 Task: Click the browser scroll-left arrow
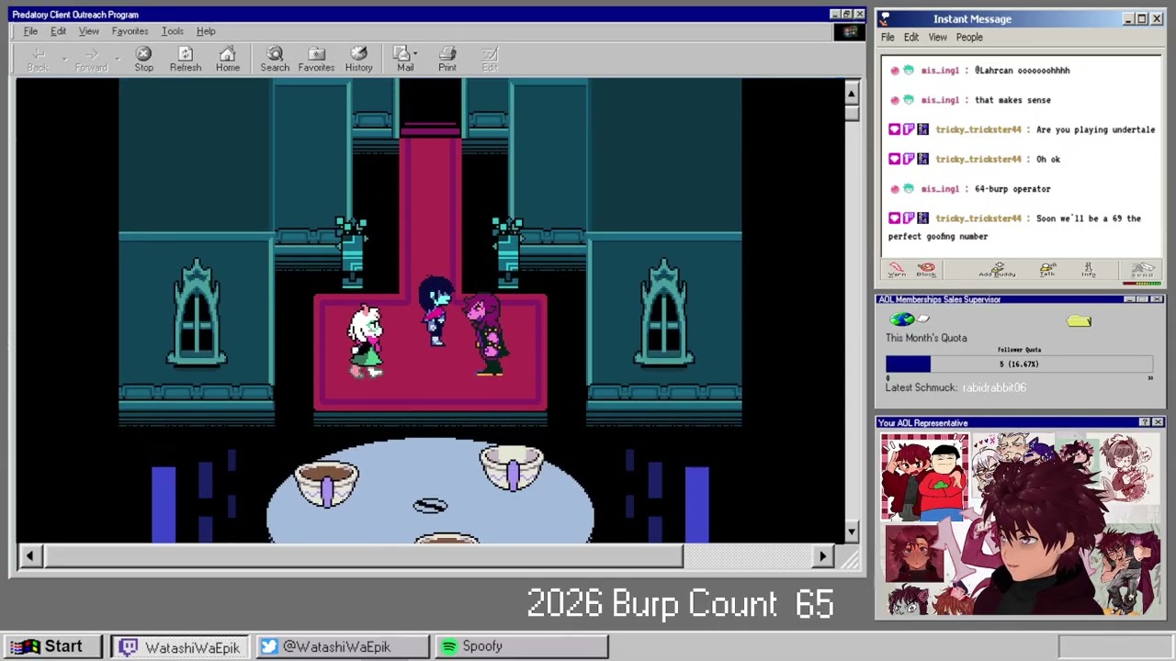tap(29, 555)
